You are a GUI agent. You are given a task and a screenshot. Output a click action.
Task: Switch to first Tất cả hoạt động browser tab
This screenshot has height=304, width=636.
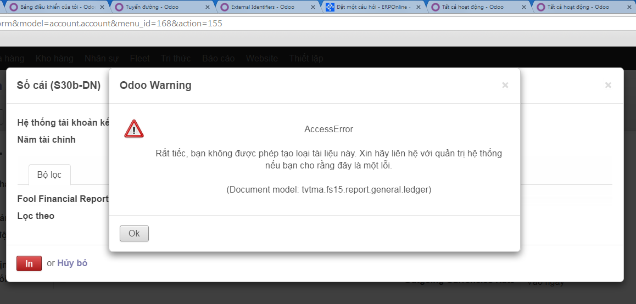point(478,7)
